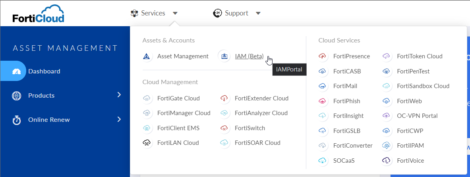The image size is (470, 177).
Task: Expand the Products sidebar chevron
Action: (x=119, y=95)
